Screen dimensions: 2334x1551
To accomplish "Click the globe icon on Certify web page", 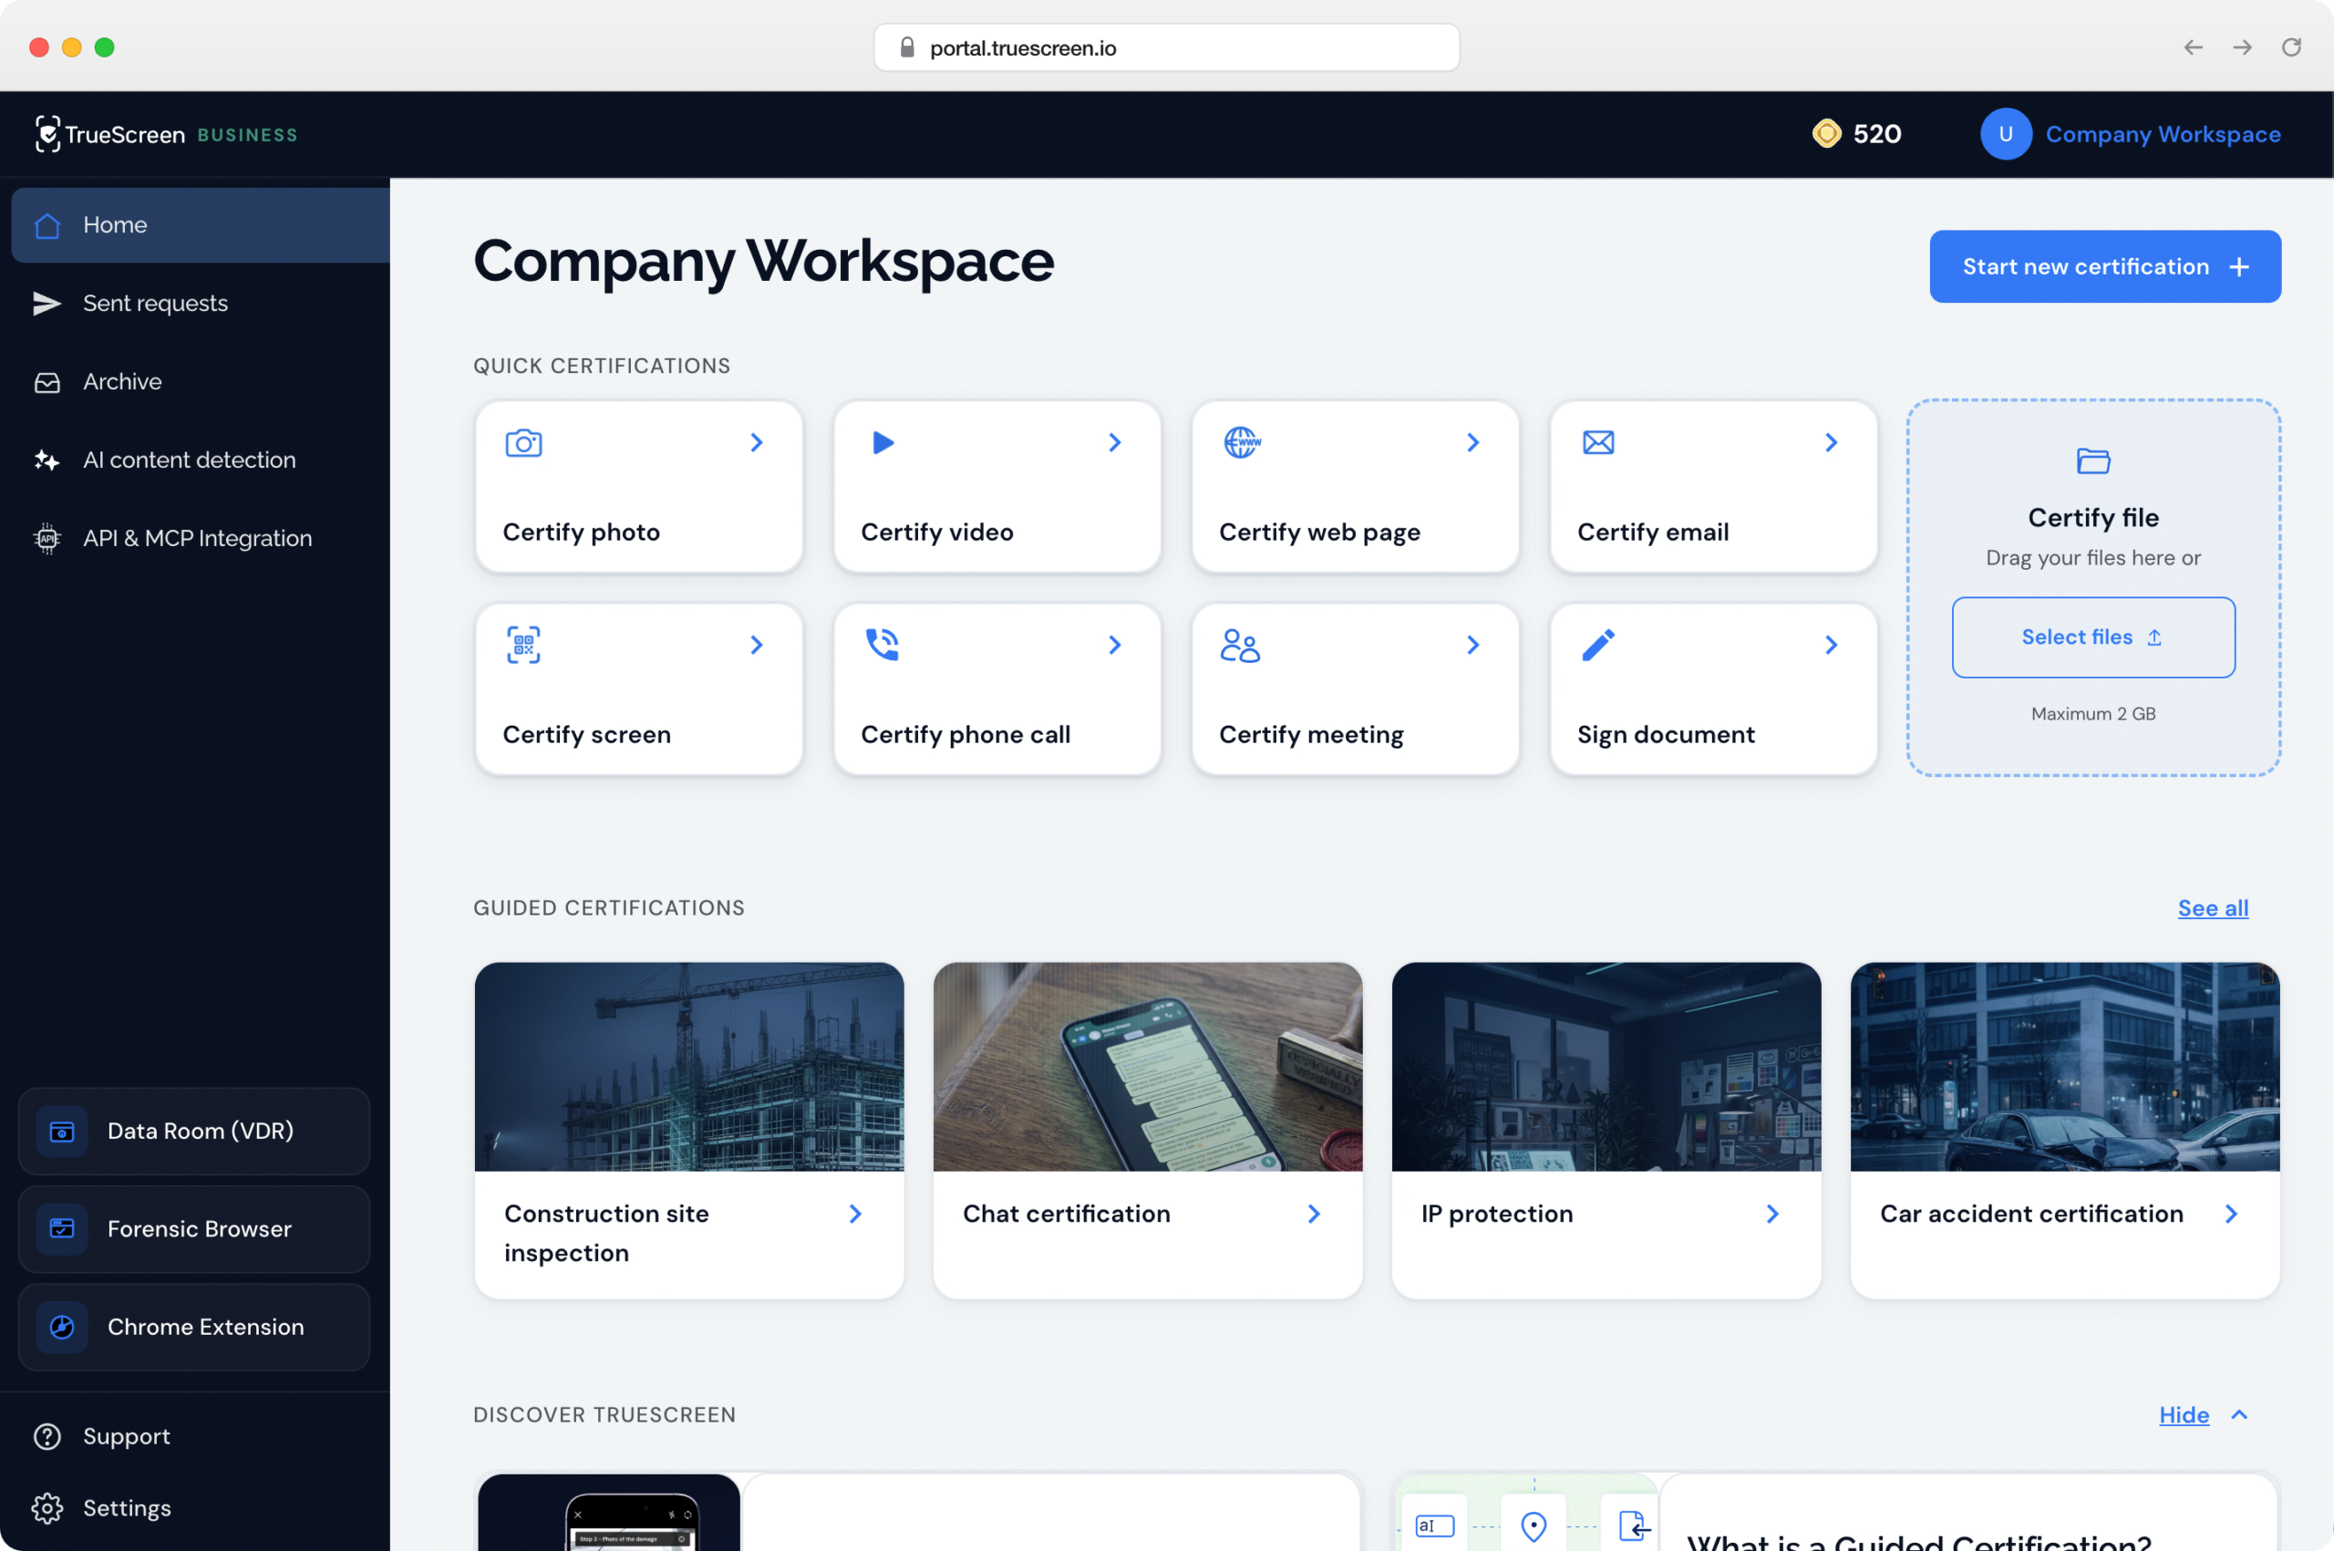I will (1241, 442).
